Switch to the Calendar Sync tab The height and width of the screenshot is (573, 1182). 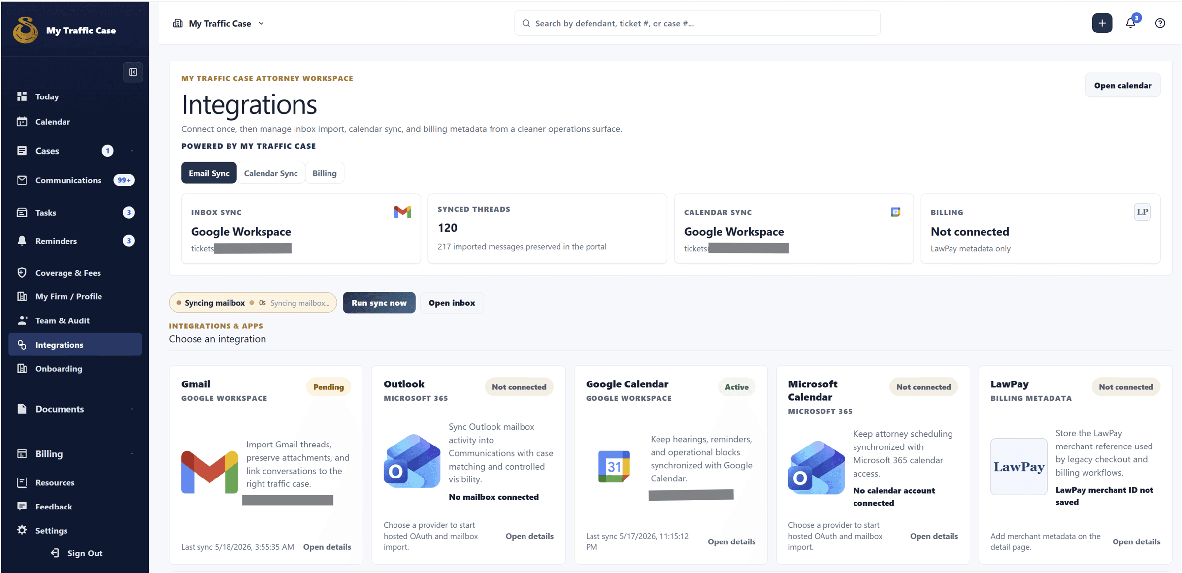click(x=271, y=173)
